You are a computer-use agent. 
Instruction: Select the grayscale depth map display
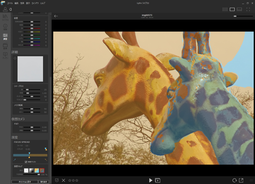click(x=31, y=170)
